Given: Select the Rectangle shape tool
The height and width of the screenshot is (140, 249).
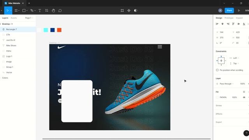Looking at the screenshot, I should pyautogui.click(x=24, y=10).
